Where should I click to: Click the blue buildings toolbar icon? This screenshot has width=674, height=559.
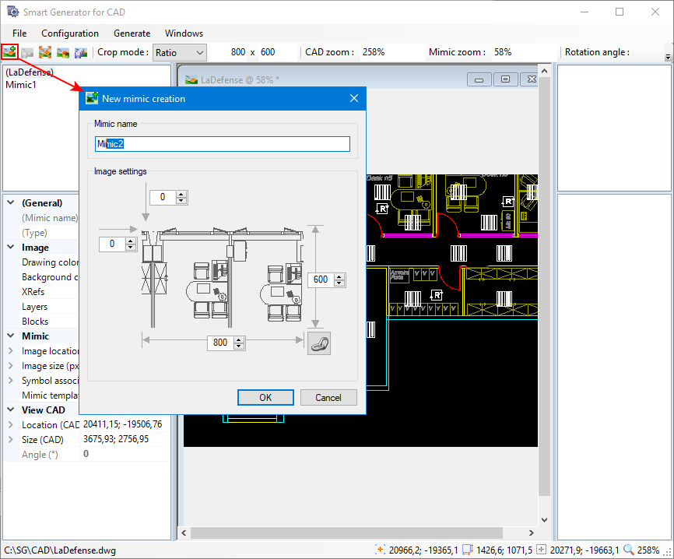(81, 53)
